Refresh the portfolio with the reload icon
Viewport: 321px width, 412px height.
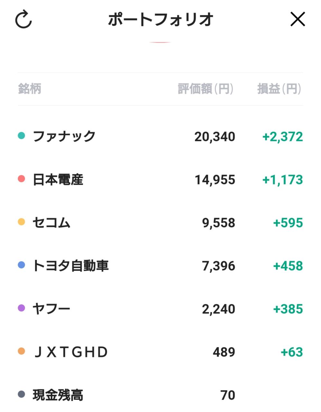click(x=23, y=20)
